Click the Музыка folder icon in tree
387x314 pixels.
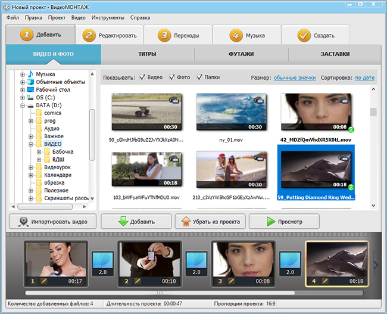coord(30,74)
